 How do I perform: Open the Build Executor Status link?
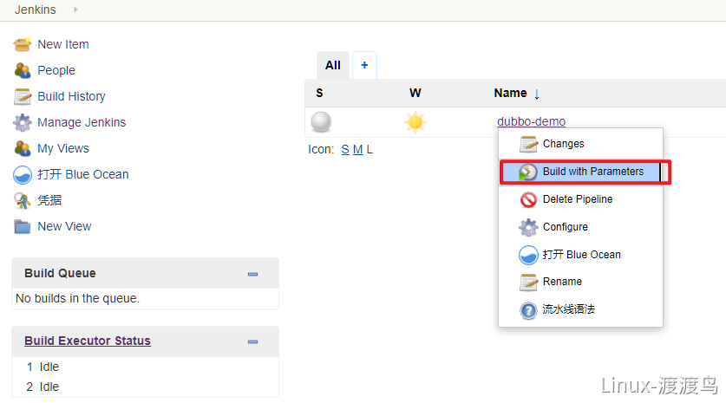coord(88,341)
